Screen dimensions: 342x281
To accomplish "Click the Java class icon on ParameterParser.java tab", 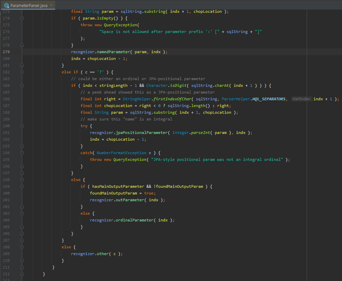I will tap(6, 5).
